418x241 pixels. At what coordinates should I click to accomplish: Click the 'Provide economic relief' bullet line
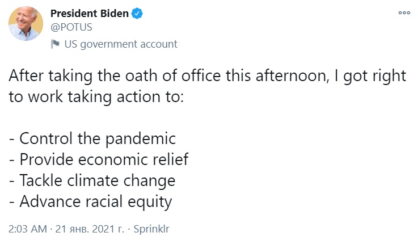pos(98,159)
